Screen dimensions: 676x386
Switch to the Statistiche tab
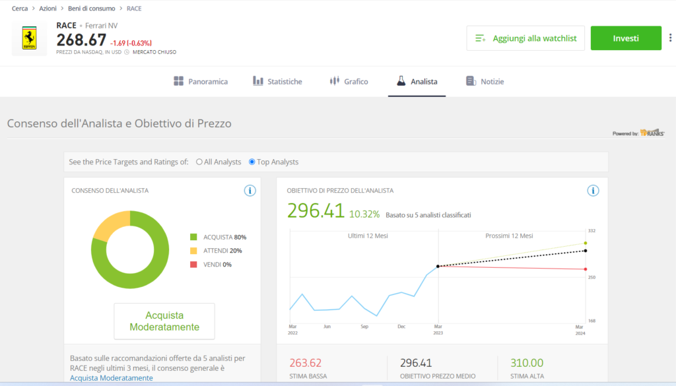click(277, 81)
